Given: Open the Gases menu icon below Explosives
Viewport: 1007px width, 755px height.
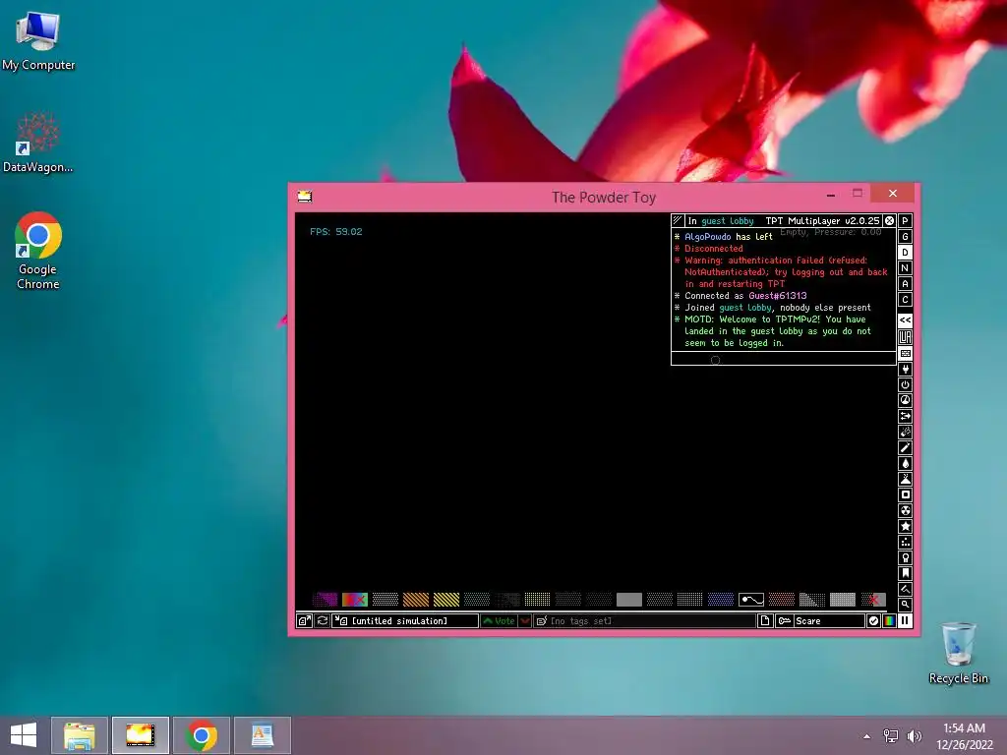Looking at the screenshot, I should 905,447.
